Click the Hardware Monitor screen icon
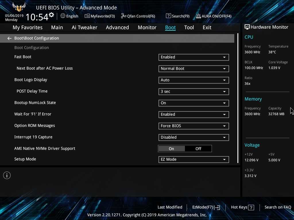The height and width of the screenshot is (220, 294). [247, 27]
